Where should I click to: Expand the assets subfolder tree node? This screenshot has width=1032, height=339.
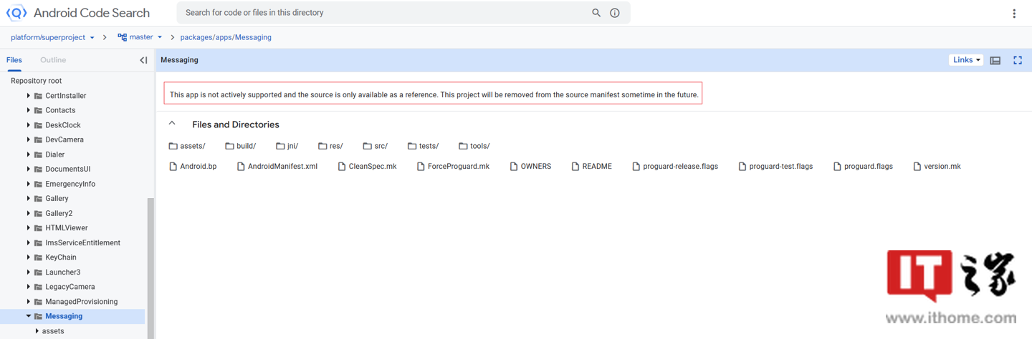[x=37, y=331]
